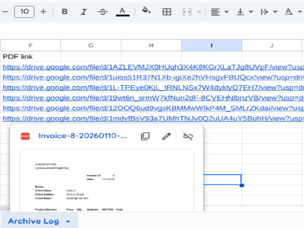Expand text rotation dropdown arrow
Screen dimensions: 304x228
tap(300, 12)
